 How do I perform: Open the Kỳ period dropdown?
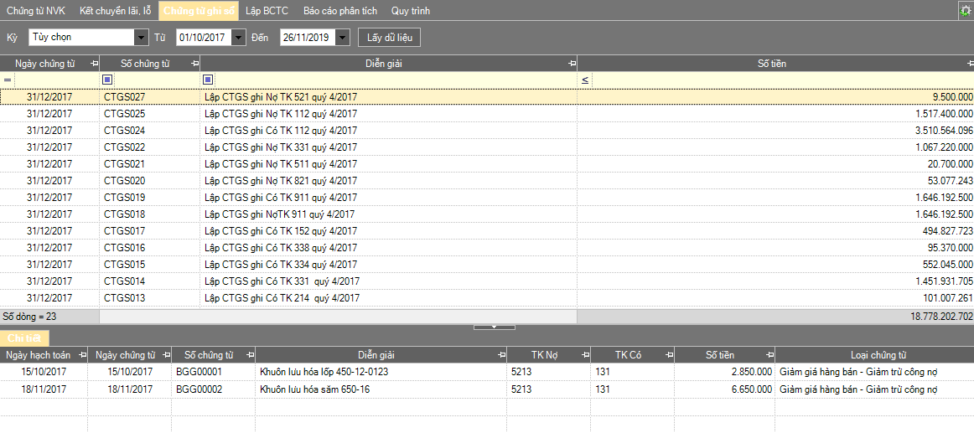coord(141,38)
